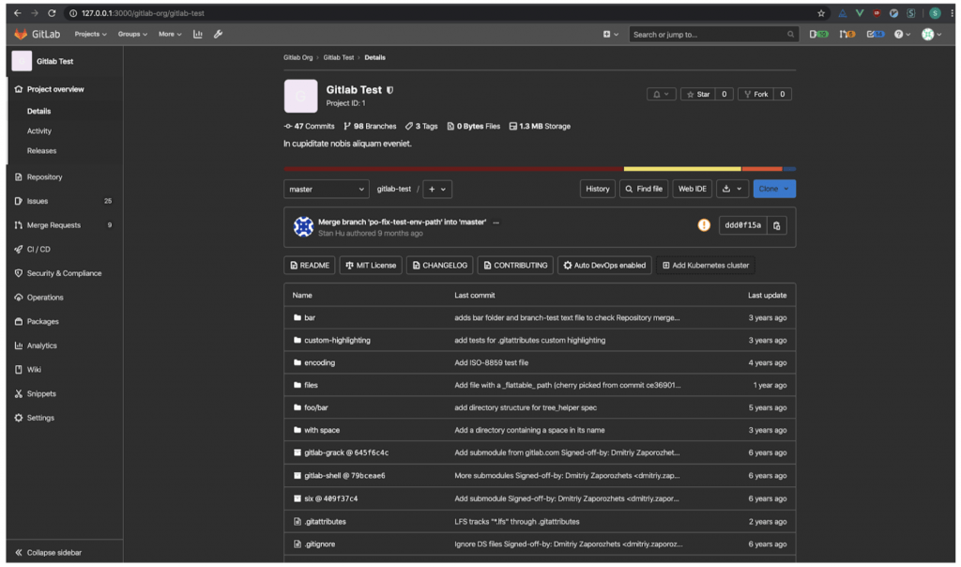Click the commit author avatar of Stan Hu
Screen dimensions: 961x567
click(303, 227)
